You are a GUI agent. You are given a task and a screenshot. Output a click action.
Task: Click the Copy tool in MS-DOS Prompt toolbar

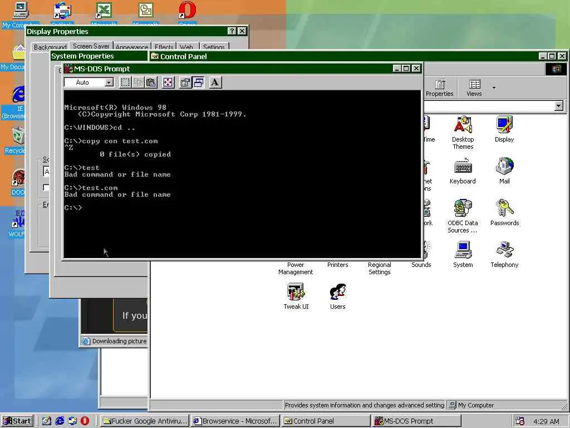tap(138, 82)
